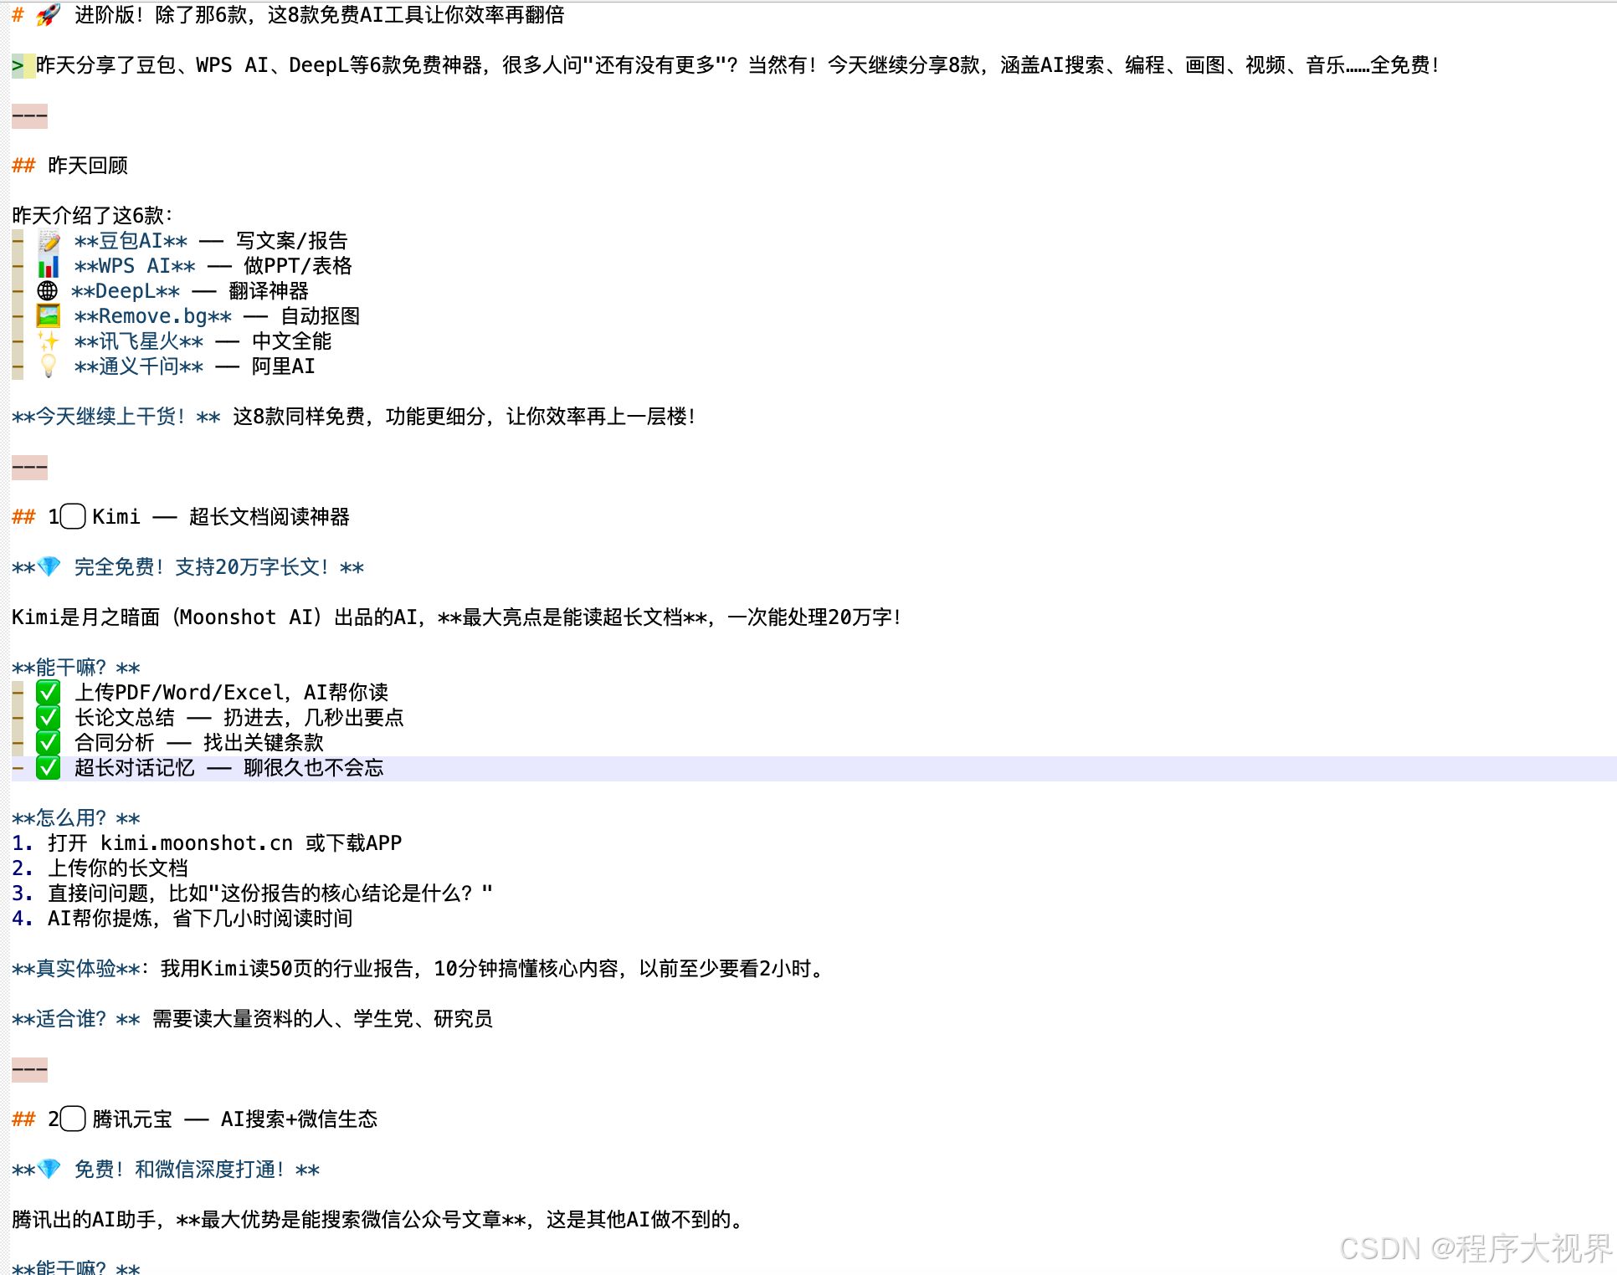Click the text '最大亮点是能读超长文档'
Screen dimensions: 1617x1275
pos(573,617)
